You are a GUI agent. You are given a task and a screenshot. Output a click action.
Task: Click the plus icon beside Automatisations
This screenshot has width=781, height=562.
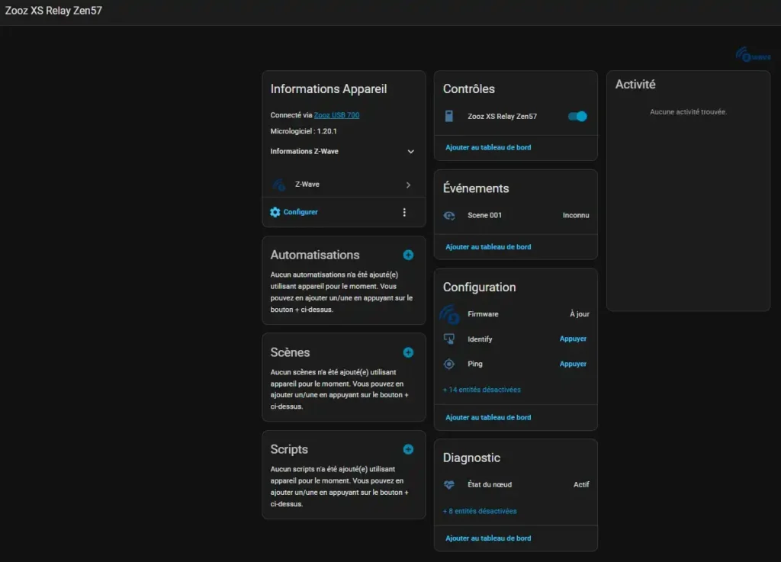click(x=408, y=255)
